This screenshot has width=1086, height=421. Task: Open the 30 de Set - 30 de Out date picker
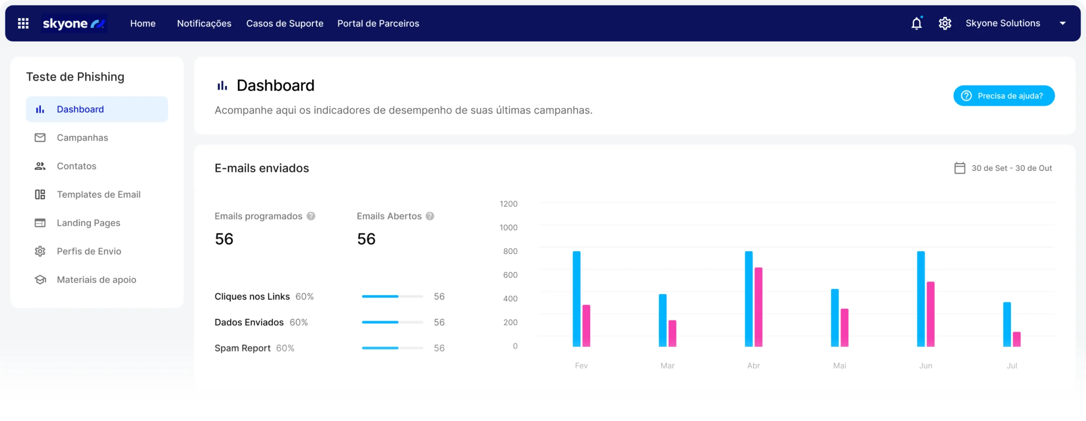pyautogui.click(x=1011, y=168)
